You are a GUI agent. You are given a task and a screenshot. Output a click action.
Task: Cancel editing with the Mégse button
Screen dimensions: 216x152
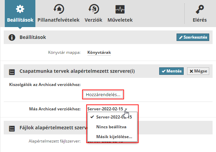coord(198,71)
